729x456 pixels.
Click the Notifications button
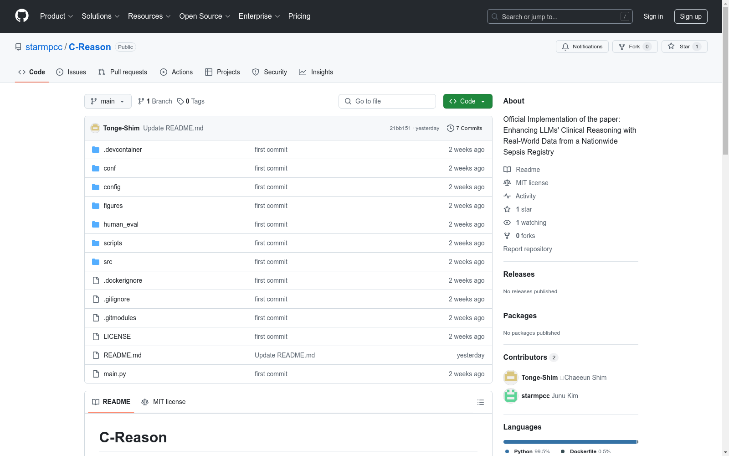coord(582,47)
